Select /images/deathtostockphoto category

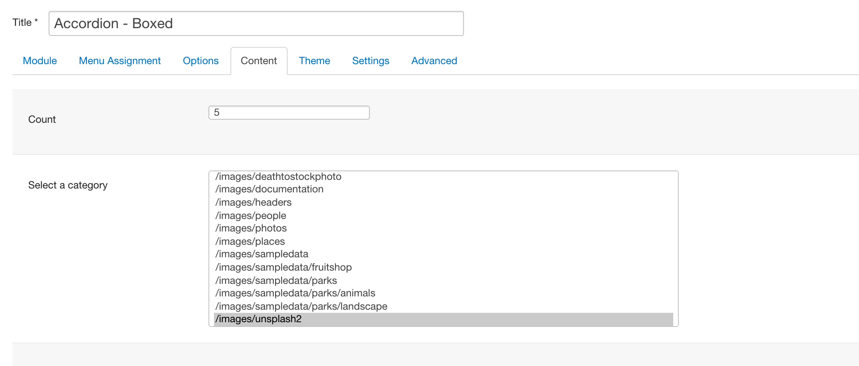tap(444, 177)
